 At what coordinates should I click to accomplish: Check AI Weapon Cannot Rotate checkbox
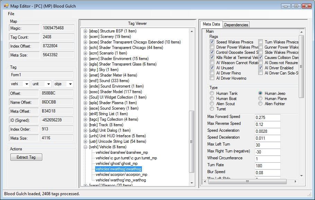212,62
